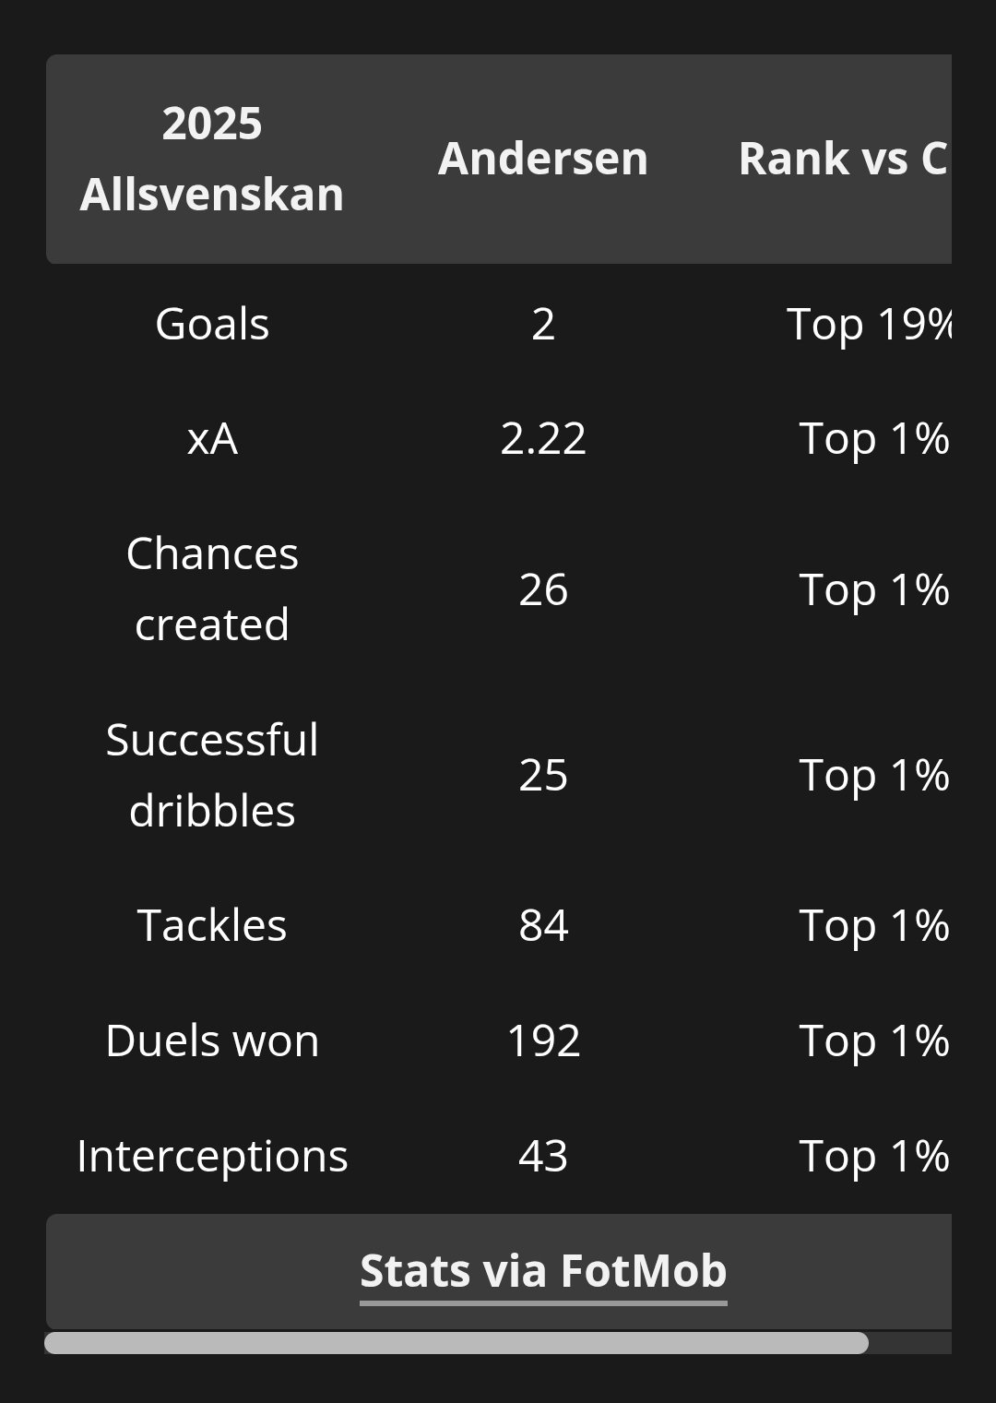Select the Tackles row label

tap(212, 926)
